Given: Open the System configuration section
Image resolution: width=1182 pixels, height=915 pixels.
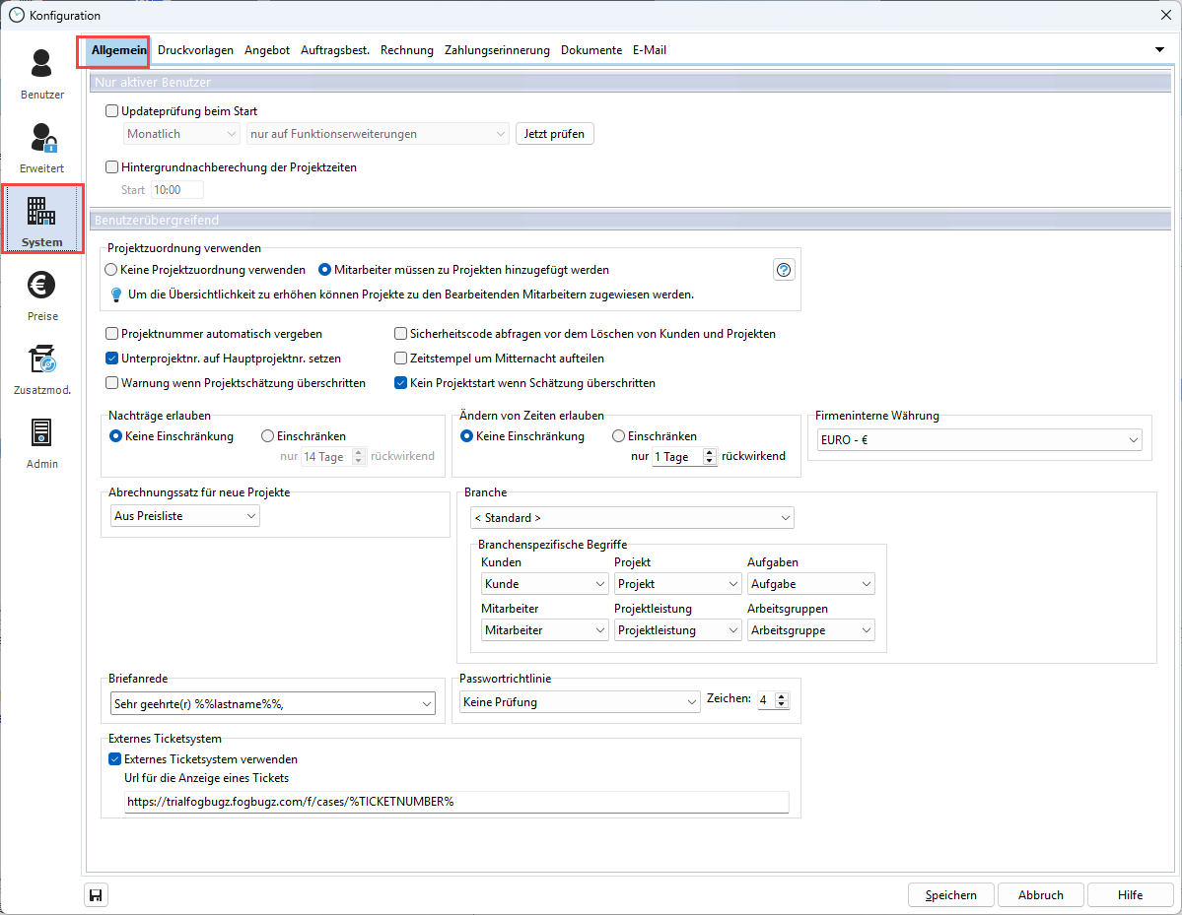Looking at the screenshot, I should 41,217.
